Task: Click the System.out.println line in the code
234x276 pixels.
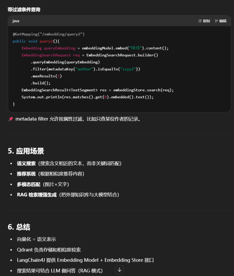Action: click(x=88, y=97)
